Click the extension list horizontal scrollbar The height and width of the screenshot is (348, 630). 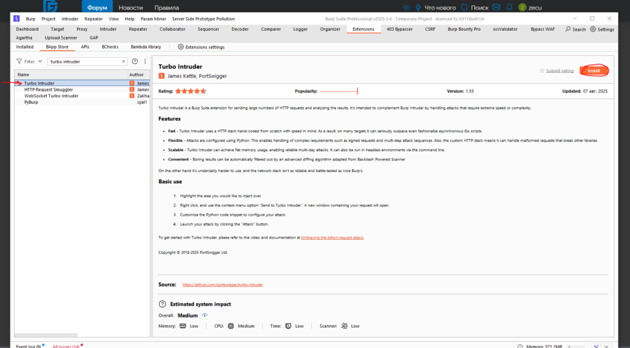point(46,334)
